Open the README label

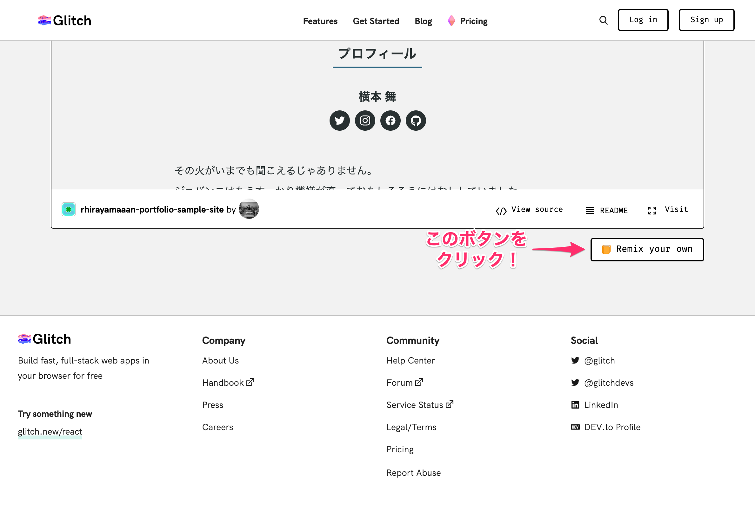tap(613, 211)
